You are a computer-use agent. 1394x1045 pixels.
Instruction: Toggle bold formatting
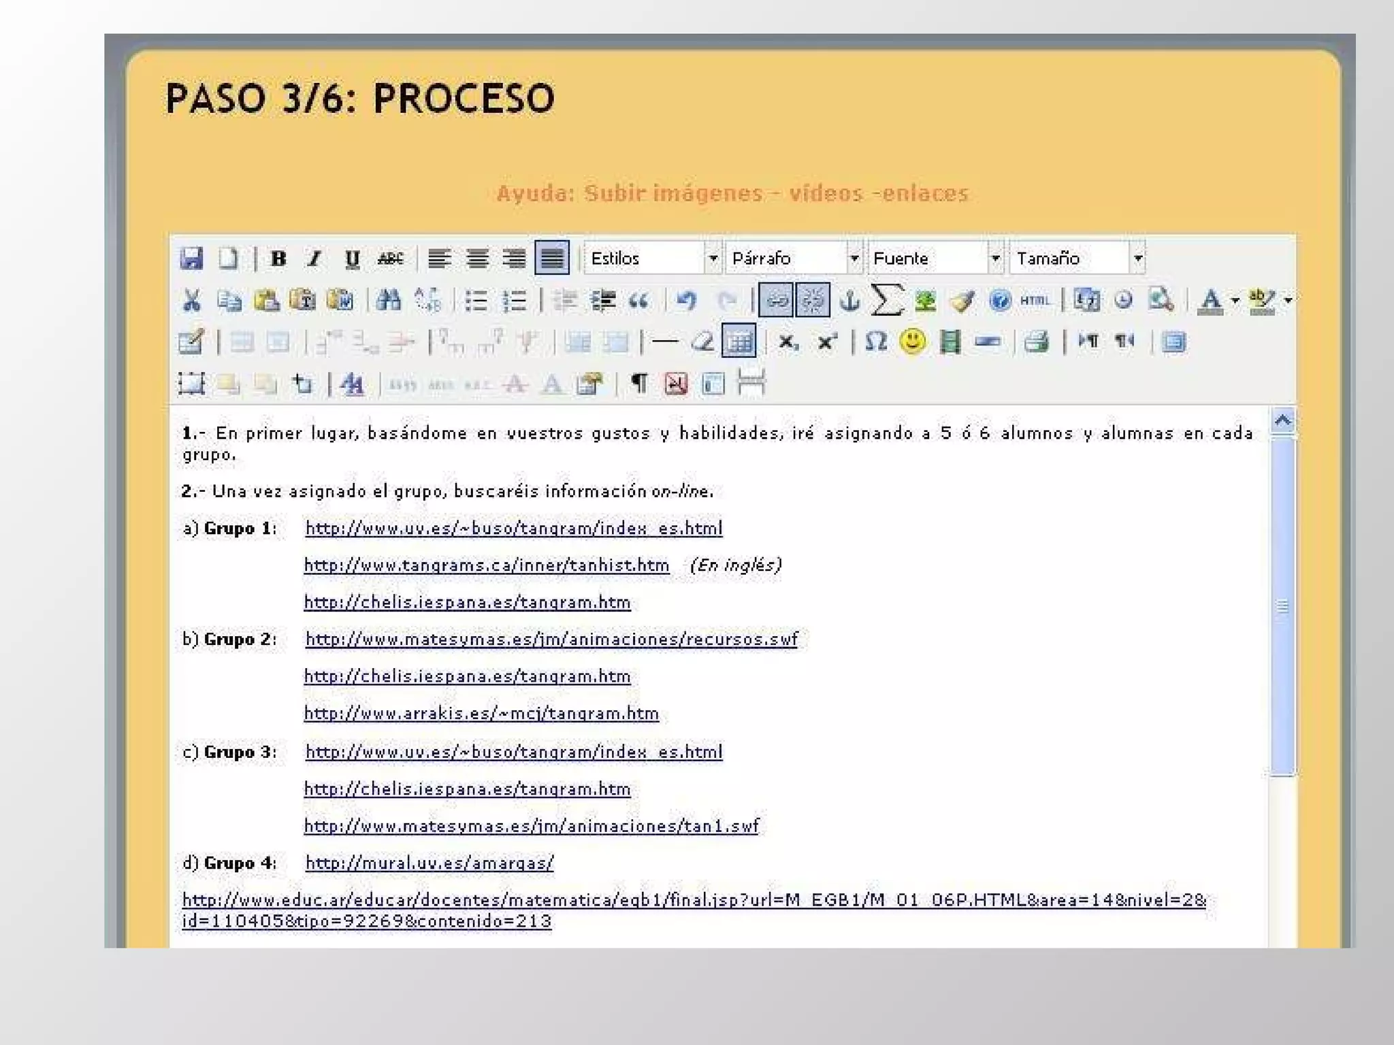click(278, 259)
